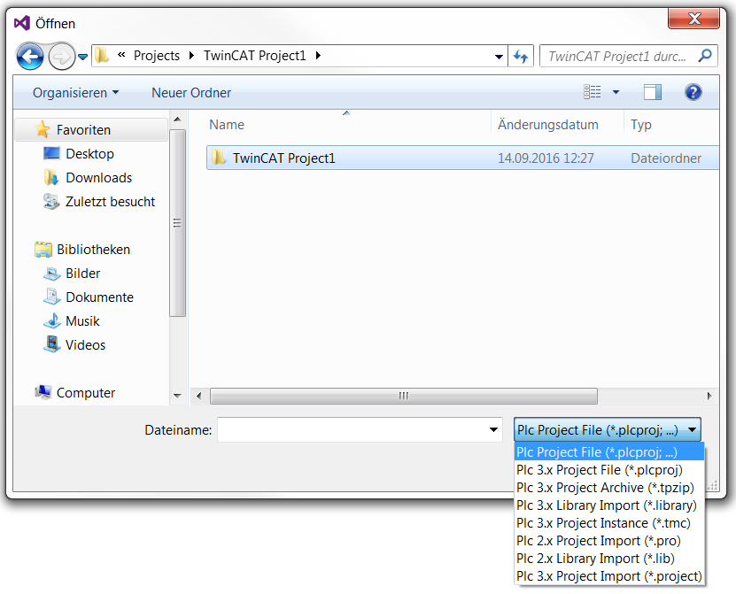Click Neuer Ordner button
Image resolution: width=736 pixels, height=594 pixels.
[x=191, y=93]
